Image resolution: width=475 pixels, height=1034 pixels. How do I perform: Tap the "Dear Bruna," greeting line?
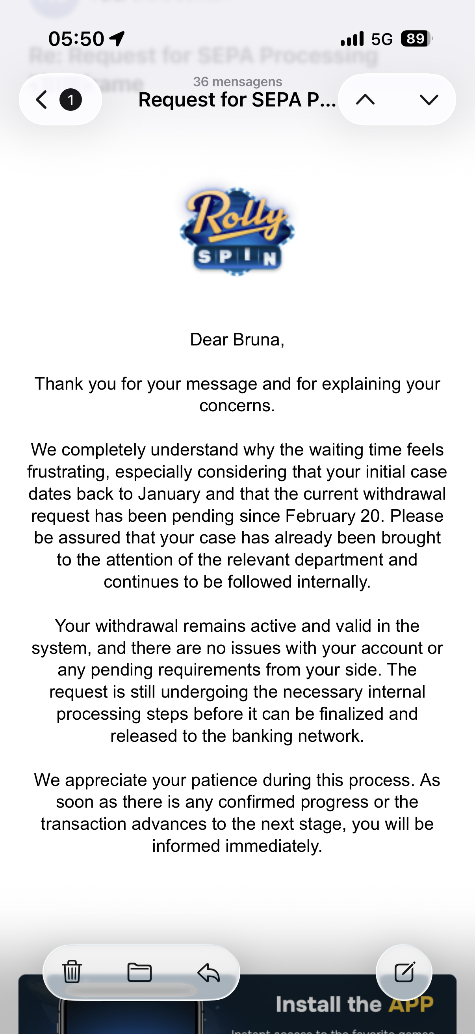click(237, 340)
